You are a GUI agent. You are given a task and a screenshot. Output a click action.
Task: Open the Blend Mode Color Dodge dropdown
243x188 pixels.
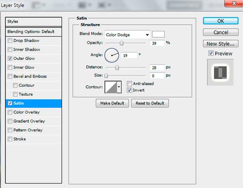coord(127,35)
